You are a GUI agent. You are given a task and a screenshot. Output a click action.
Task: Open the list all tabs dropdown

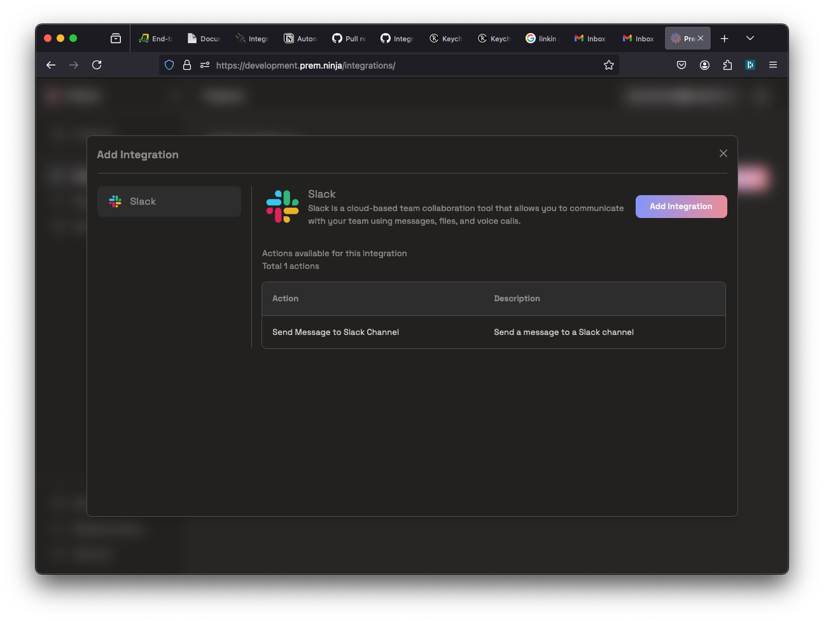pos(750,39)
